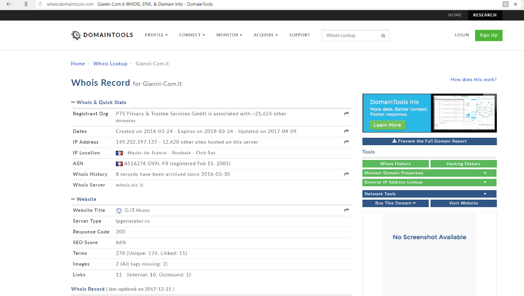
Task: Click the LOGIN link
Action: (x=462, y=35)
